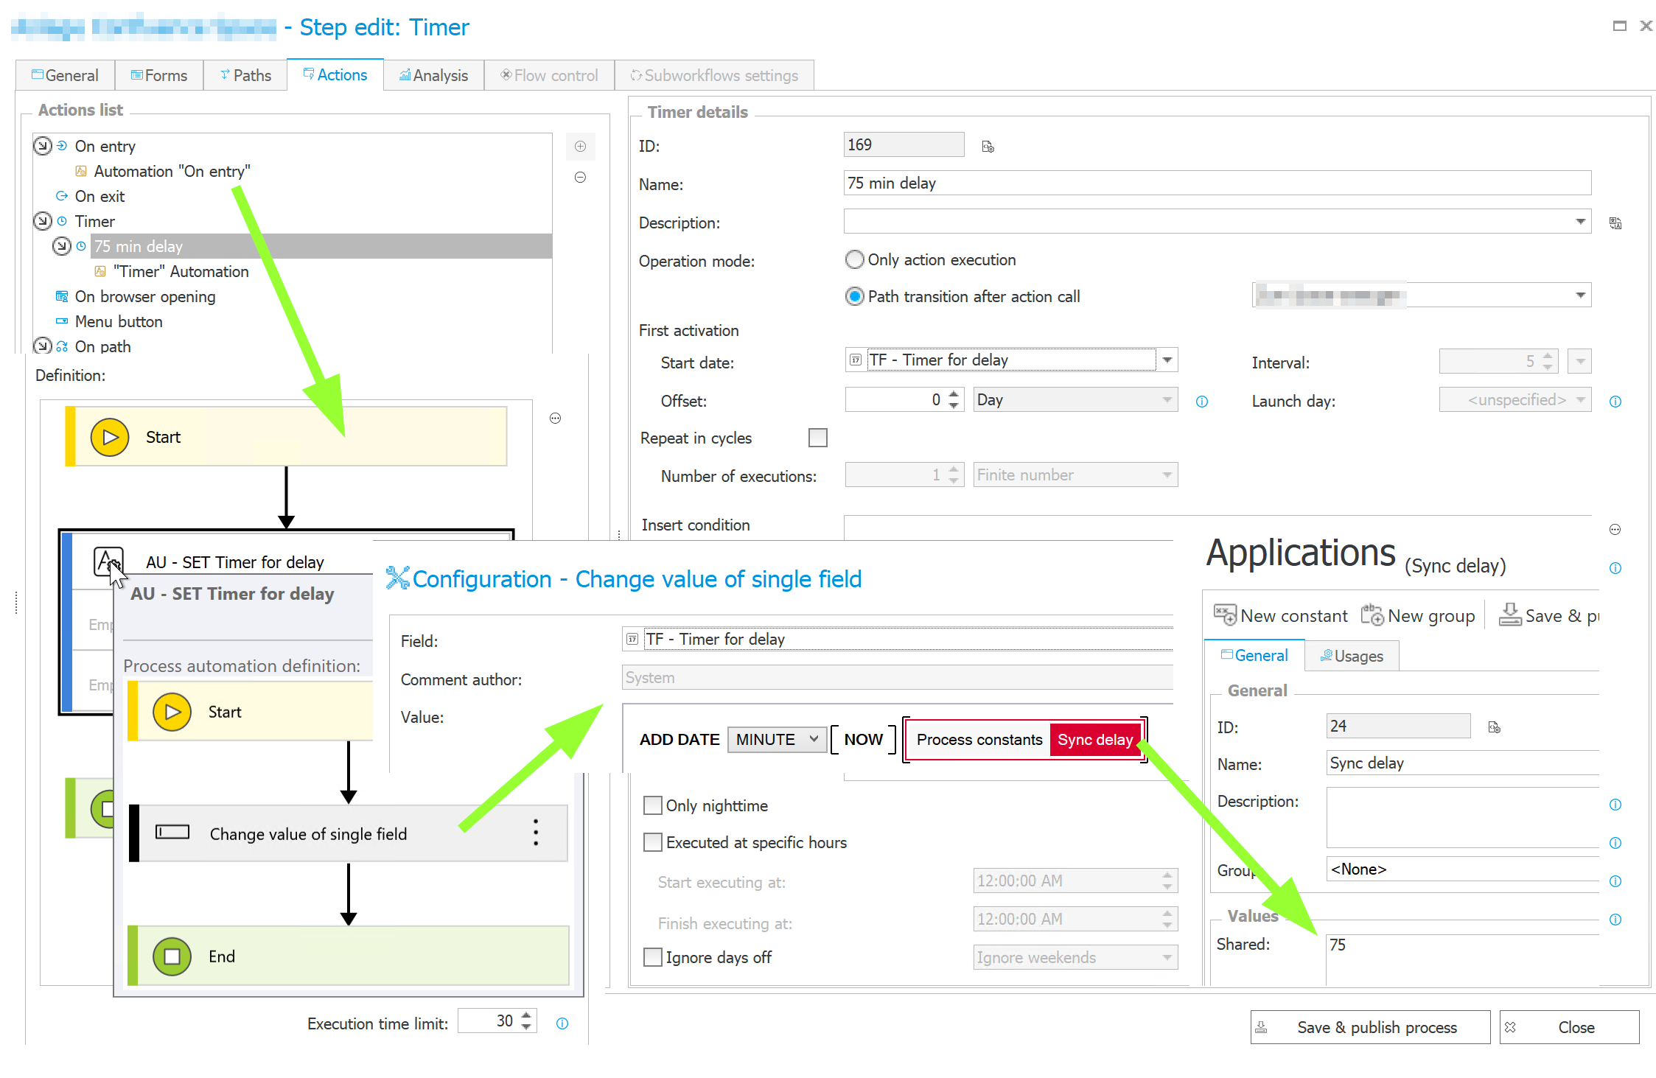Enable the Repeat in cycles checkbox
Image resolution: width=1656 pixels, height=1078 pixels.
coord(817,438)
